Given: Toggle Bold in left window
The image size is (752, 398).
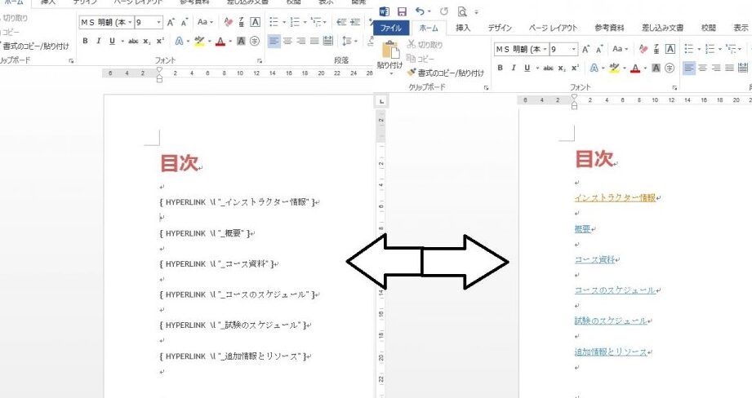Looking at the screenshot, I should click(x=86, y=42).
